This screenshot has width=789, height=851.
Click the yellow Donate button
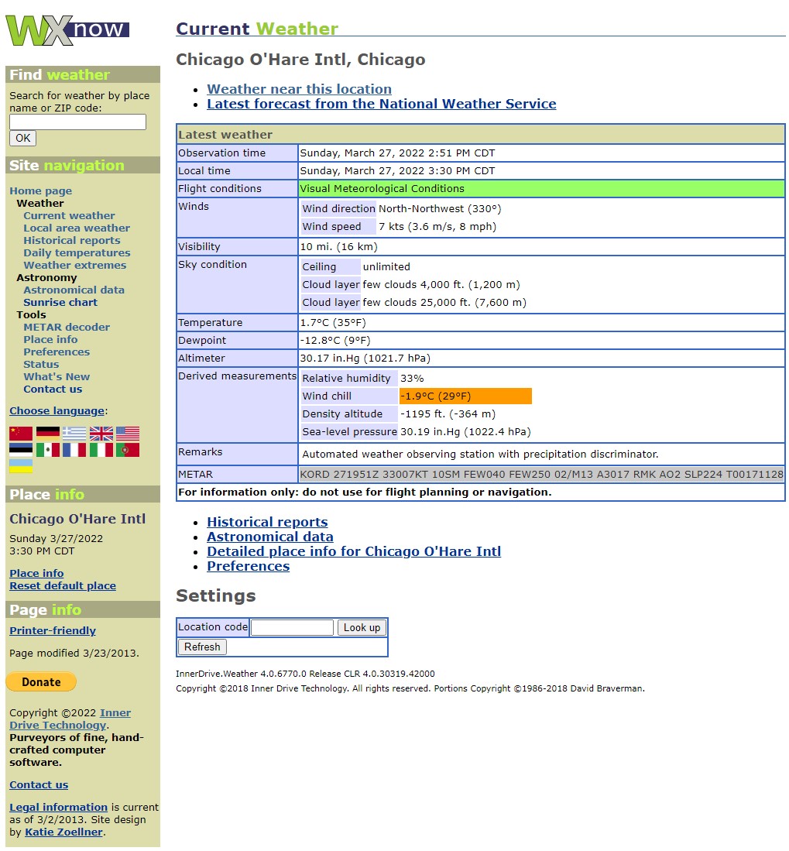(41, 682)
